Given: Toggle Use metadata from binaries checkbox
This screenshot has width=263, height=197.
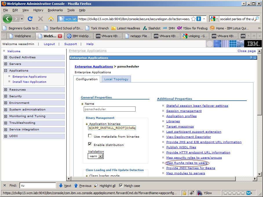Looking at the screenshot, I should point(90,136).
